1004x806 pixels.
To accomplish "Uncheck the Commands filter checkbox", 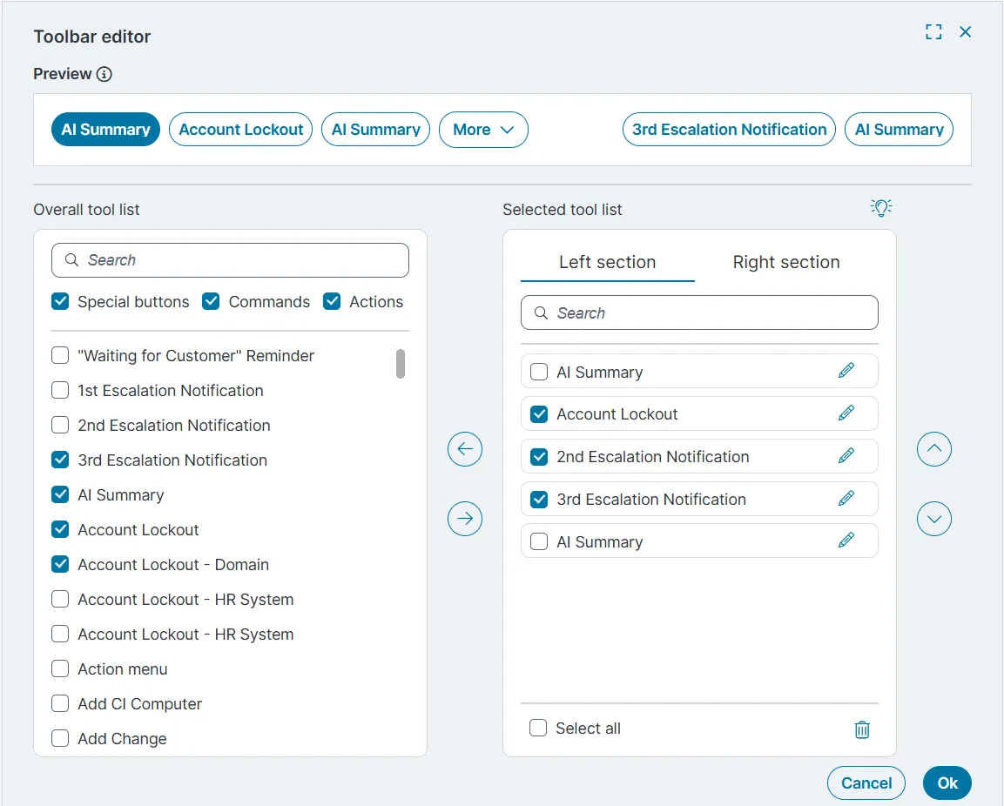I will coord(211,301).
